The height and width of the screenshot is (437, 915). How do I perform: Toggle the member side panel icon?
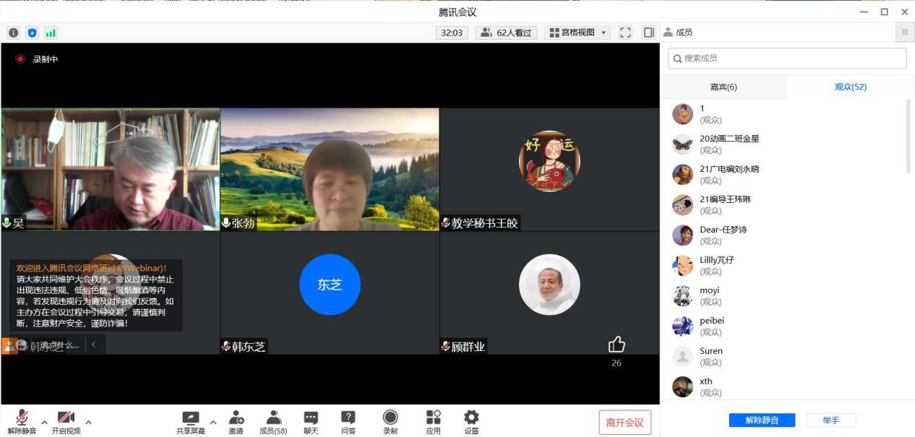(648, 33)
